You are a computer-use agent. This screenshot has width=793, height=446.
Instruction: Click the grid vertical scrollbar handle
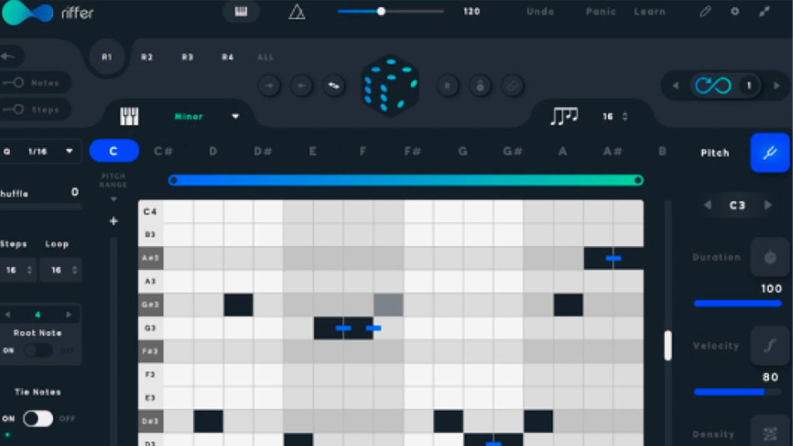click(x=668, y=346)
